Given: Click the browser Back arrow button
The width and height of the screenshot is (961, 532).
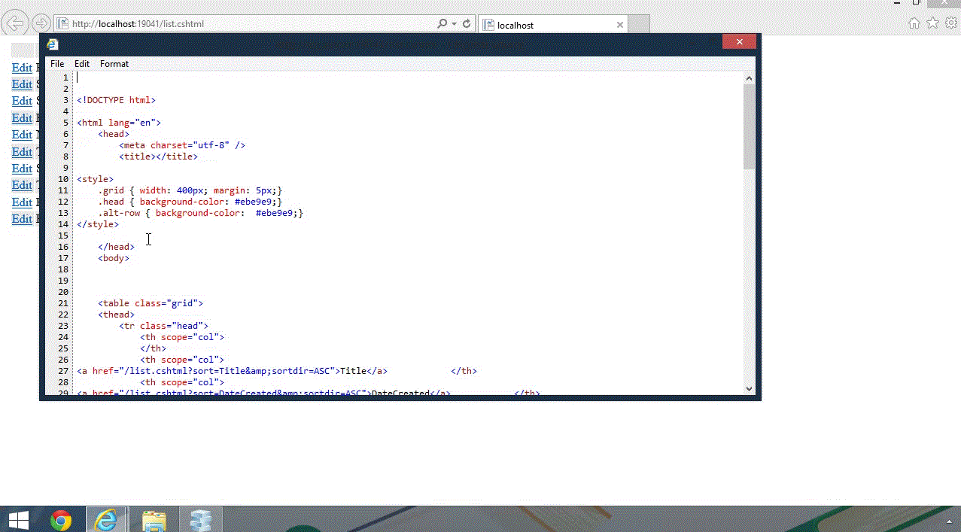Looking at the screenshot, I should pyautogui.click(x=16, y=23).
